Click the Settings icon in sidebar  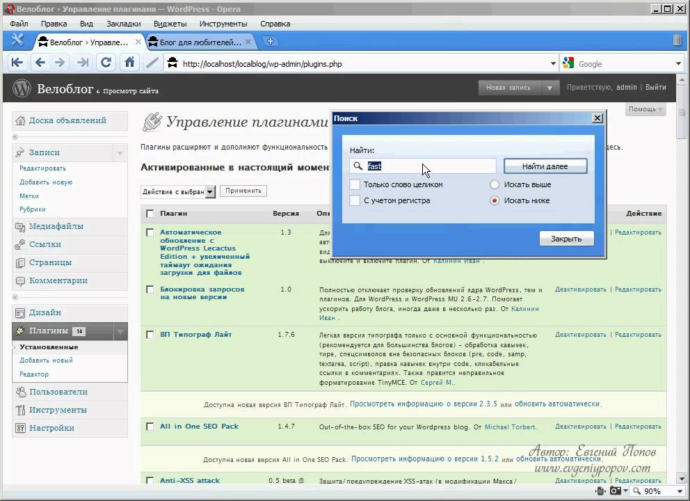(x=20, y=428)
